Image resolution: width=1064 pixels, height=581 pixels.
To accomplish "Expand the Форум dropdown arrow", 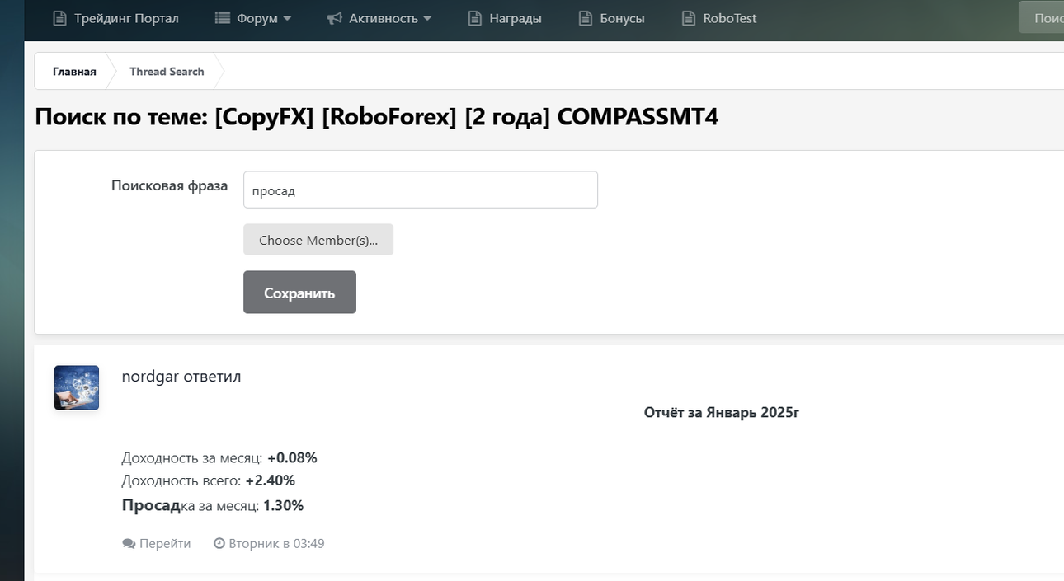I will click(287, 18).
